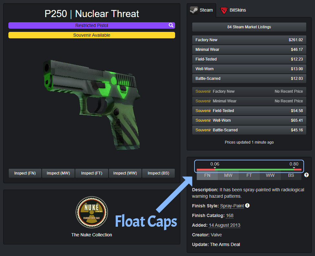Click the Finish Style info icon

(247, 205)
